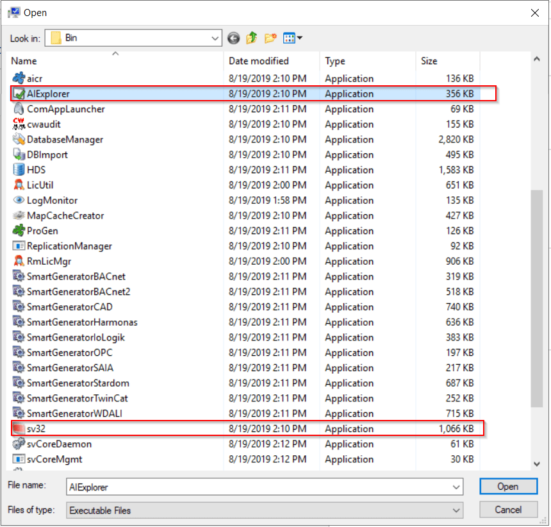This screenshot has width=551, height=527.
Task: Select the SmartGeneratorHarmonas file
Action: (82, 322)
